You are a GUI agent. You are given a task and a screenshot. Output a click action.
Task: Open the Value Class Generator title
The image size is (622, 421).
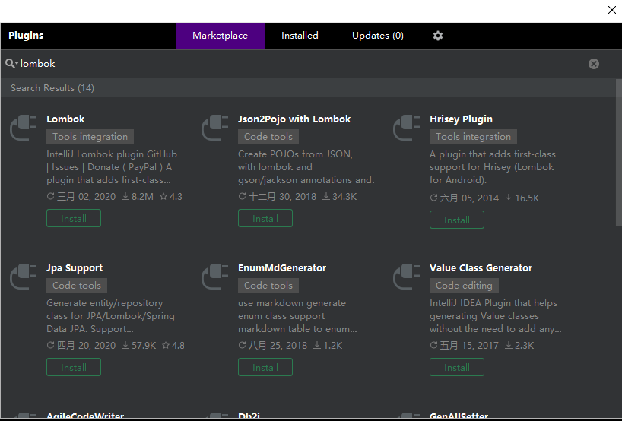481,268
